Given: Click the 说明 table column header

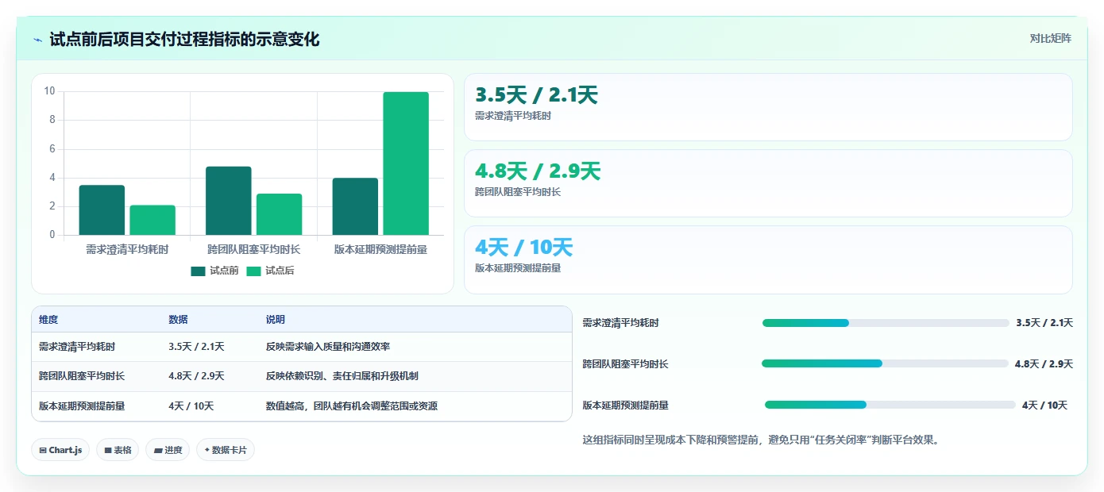Looking at the screenshot, I should pyautogui.click(x=276, y=320).
